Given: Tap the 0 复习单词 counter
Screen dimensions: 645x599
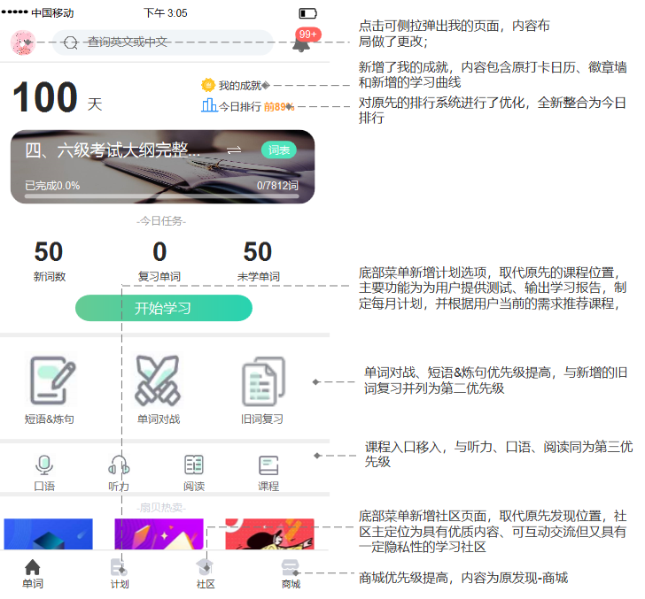Looking at the screenshot, I should (x=159, y=261).
